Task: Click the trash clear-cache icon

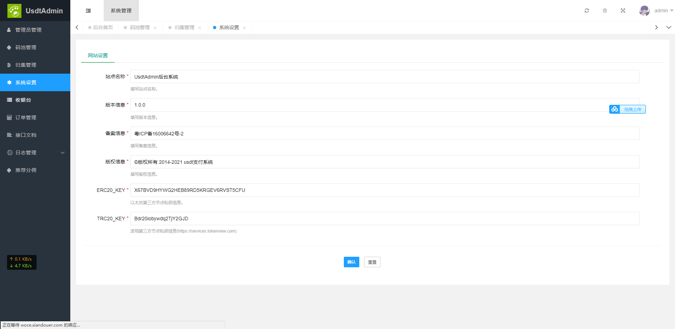Action: [605, 11]
